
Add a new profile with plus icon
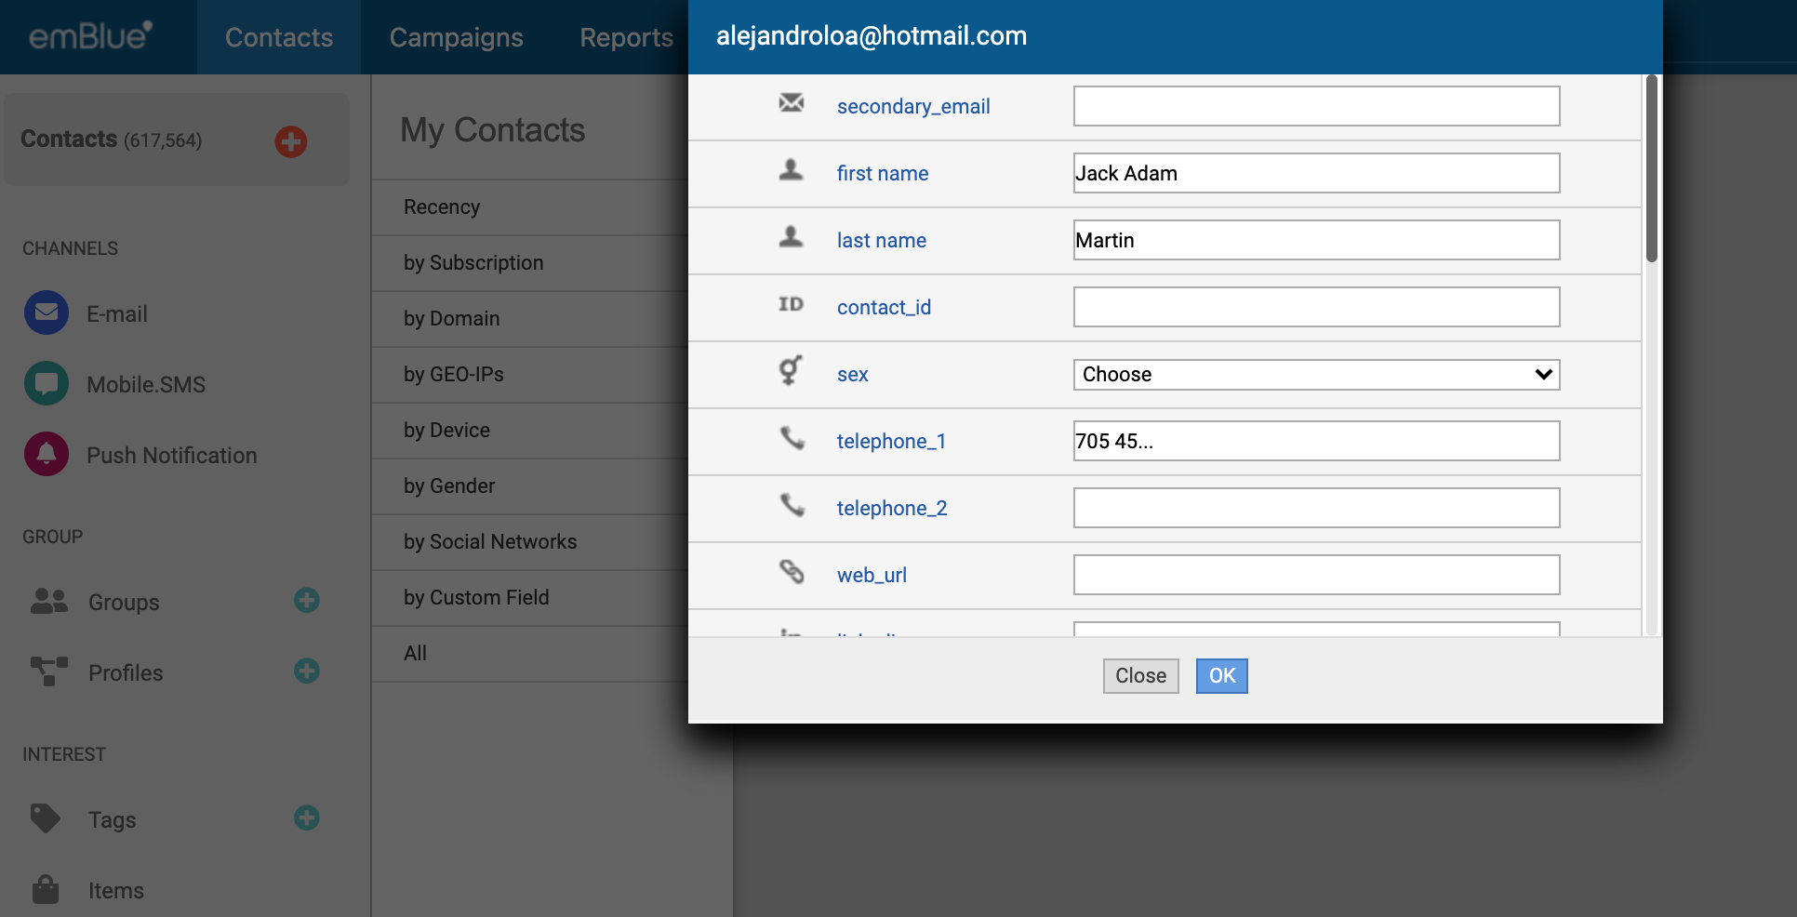(307, 671)
